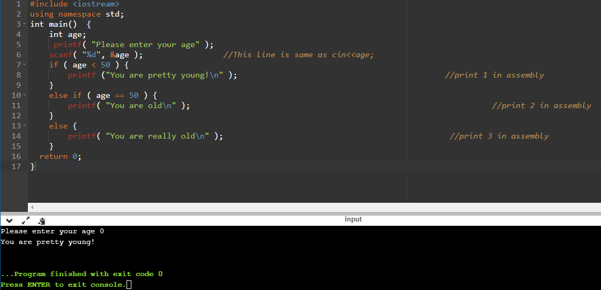This screenshot has width=601, height=290.
Task: Fold the if (age < 50) block
Action: (24, 65)
